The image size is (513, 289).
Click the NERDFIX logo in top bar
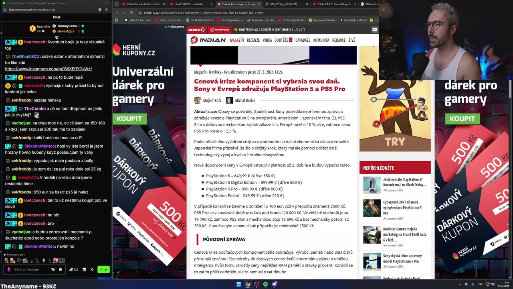[x=196, y=29]
